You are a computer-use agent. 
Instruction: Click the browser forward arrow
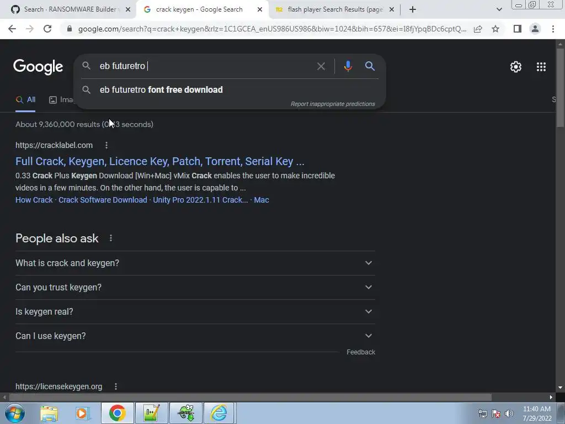pos(30,29)
